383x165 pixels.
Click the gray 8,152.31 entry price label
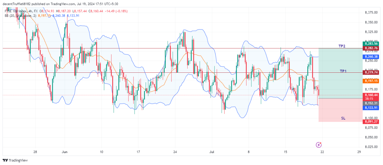pyautogui.click(x=370, y=103)
